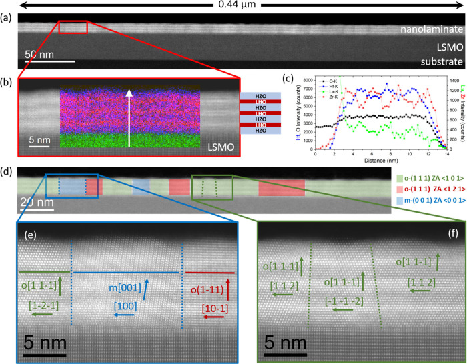Screen dimensions: 467x364
Task: Click the "[1-2-1]" green label in panel e
Action: pyautogui.click(x=44, y=305)
